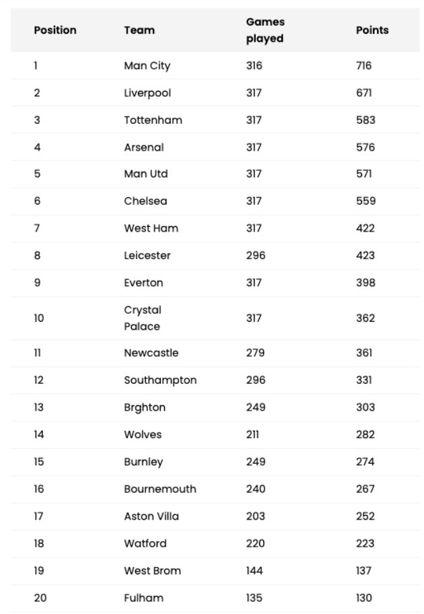The height and width of the screenshot is (614, 424).
Task: Click the Aston Villa team name
Action: pyautogui.click(x=151, y=516)
